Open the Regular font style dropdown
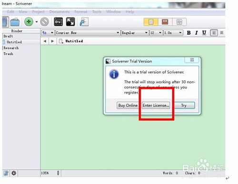The height and width of the screenshot is (184, 238). tap(135, 33)
